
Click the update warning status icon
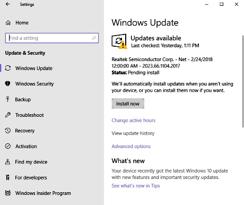[119, 41]
